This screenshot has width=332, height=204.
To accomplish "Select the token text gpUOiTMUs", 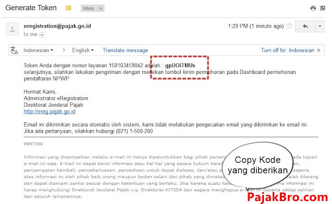I will click(x=180, y=66).
